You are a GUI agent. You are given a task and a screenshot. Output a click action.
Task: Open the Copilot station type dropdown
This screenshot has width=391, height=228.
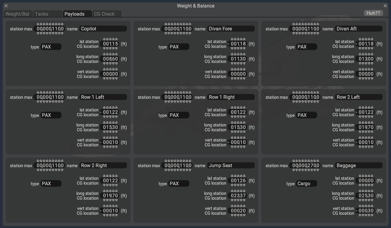[51, 47]
